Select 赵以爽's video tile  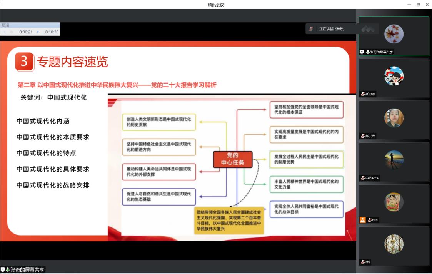(394, 120)
